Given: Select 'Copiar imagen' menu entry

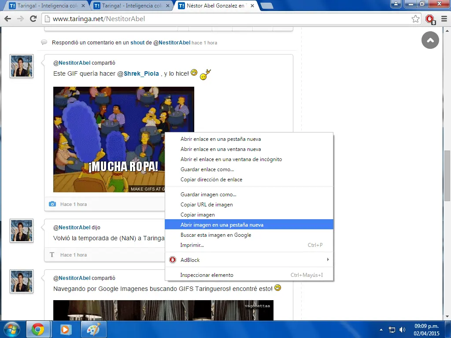Looking at the screenshot, I should click(x=249, y=215).
